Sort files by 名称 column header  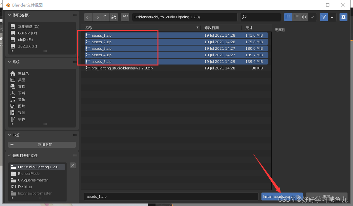tap(88, 28)
